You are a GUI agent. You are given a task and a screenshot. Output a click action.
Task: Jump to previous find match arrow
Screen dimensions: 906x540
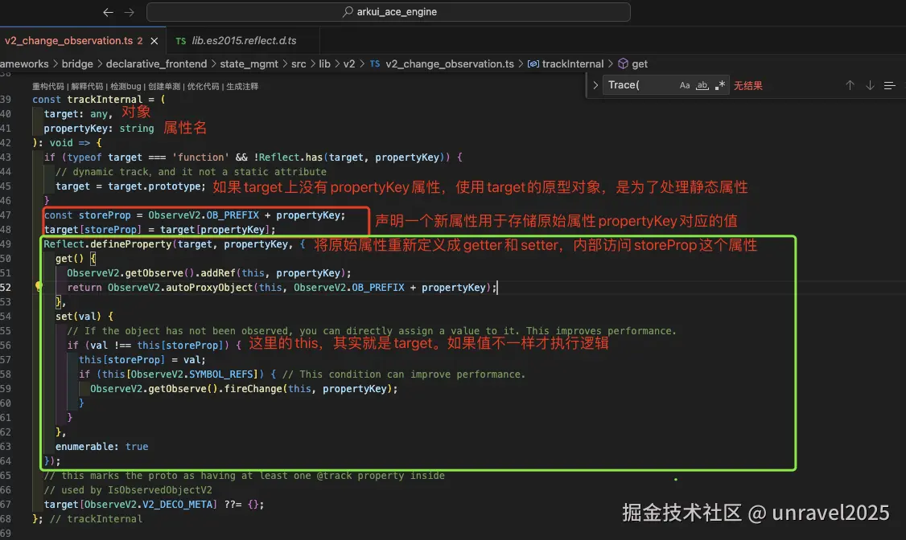tap(850, 85)
